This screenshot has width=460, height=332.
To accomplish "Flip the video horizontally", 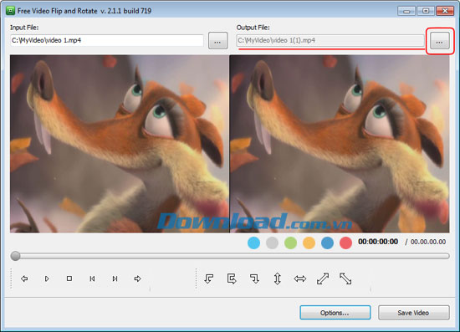I will [x=300, y=278].
